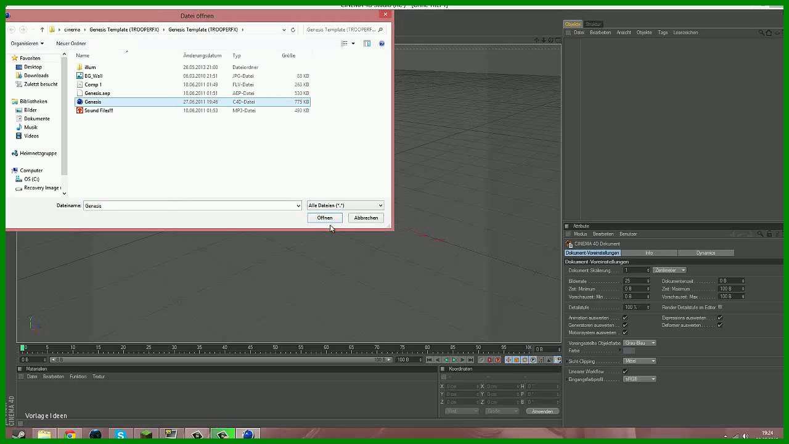789x444 pixels.
Task: Open file dialog help icon
Action: tap(382, 43)
